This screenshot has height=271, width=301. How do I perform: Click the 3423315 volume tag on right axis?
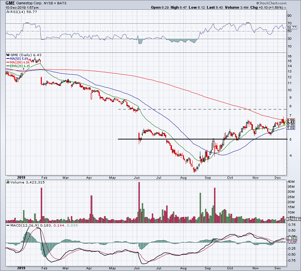click(x=294, y=219)
